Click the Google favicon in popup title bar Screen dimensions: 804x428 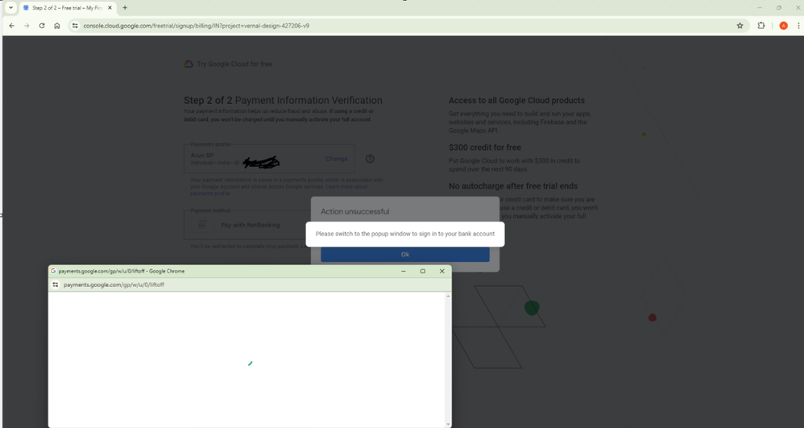pos(53,271)
